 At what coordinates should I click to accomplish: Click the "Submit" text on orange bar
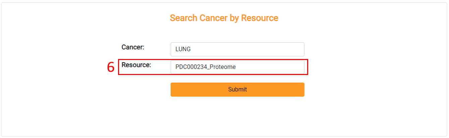237,90
